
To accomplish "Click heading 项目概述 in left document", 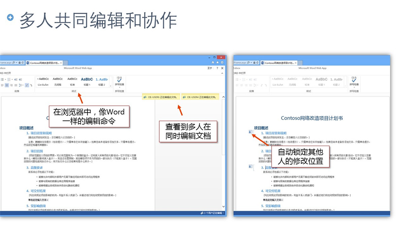I will click(x=27, y=128).
